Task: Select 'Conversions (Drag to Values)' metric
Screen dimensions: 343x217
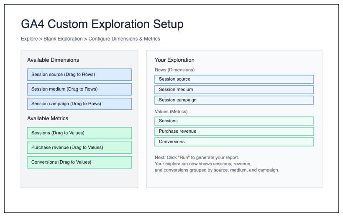Action: [79, 162]
